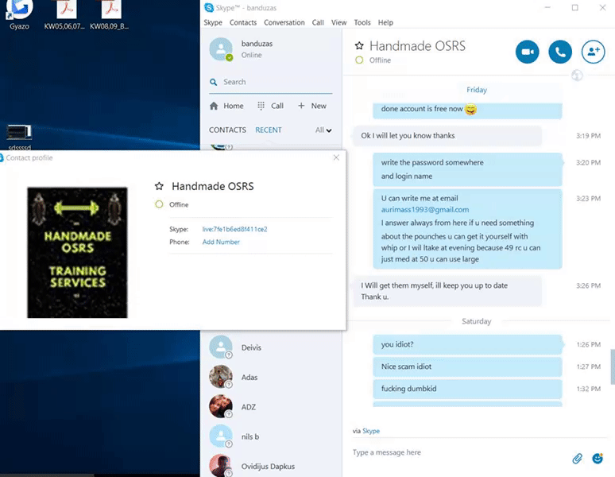Click the aurimass1993@gmail.com email link
615x477 pixels.
coord(425,209)
